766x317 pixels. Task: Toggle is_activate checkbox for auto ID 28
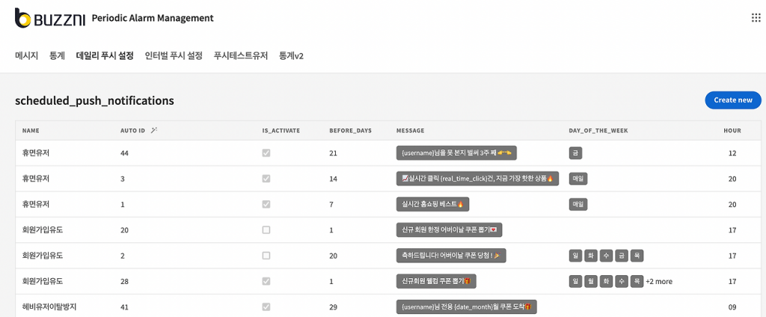(266, 281)
